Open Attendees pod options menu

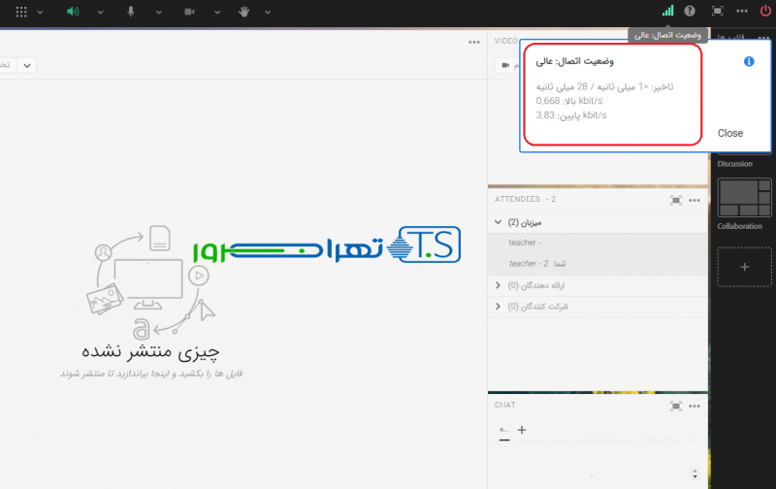pos(695,200)
